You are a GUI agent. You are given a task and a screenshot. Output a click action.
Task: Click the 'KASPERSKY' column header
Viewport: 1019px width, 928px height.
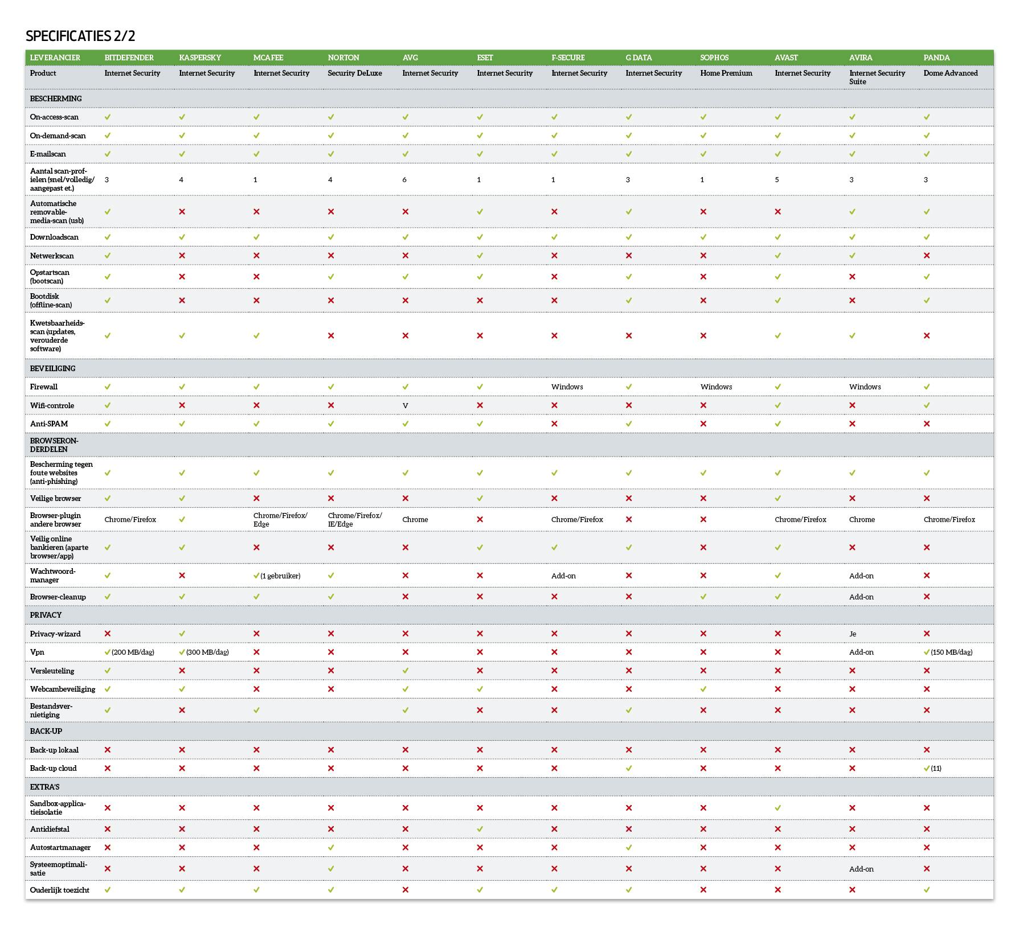(200, 58)
